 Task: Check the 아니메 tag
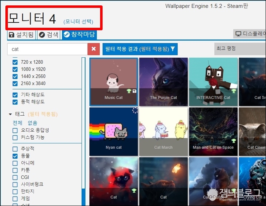pyautogui.click(x=15, y=163)
